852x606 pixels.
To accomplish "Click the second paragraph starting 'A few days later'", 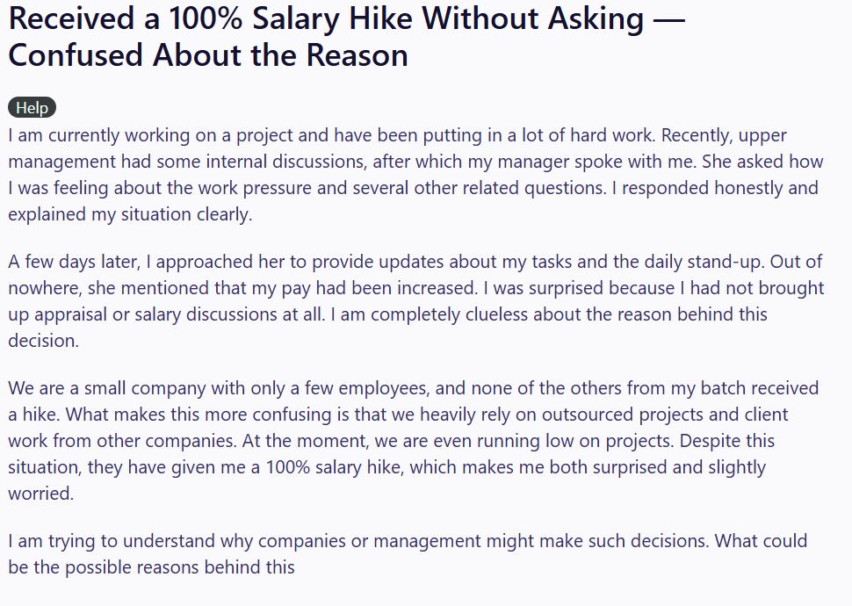I will point(413,301).
